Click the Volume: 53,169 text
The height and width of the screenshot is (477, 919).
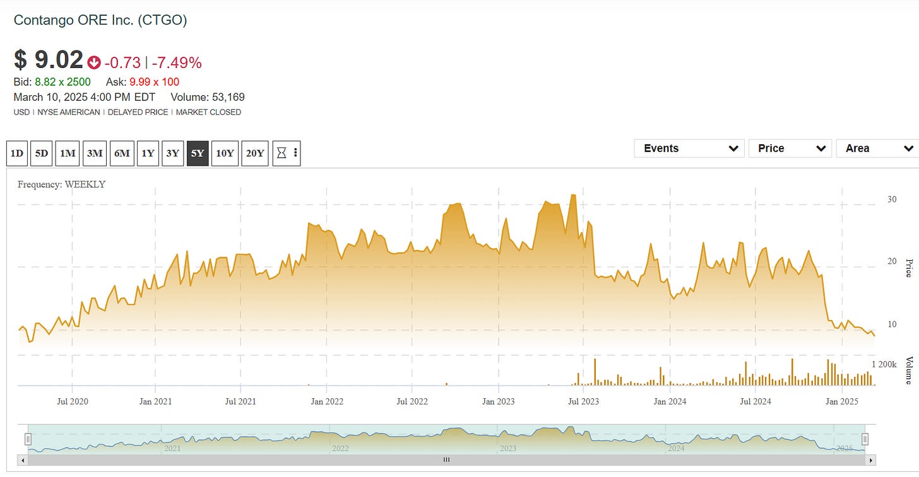pyautogui.click(x=208, y=97)
